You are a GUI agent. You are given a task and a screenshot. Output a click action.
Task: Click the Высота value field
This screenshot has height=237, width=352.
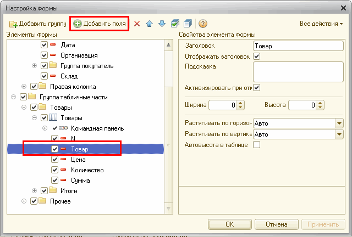pos(302,105)
